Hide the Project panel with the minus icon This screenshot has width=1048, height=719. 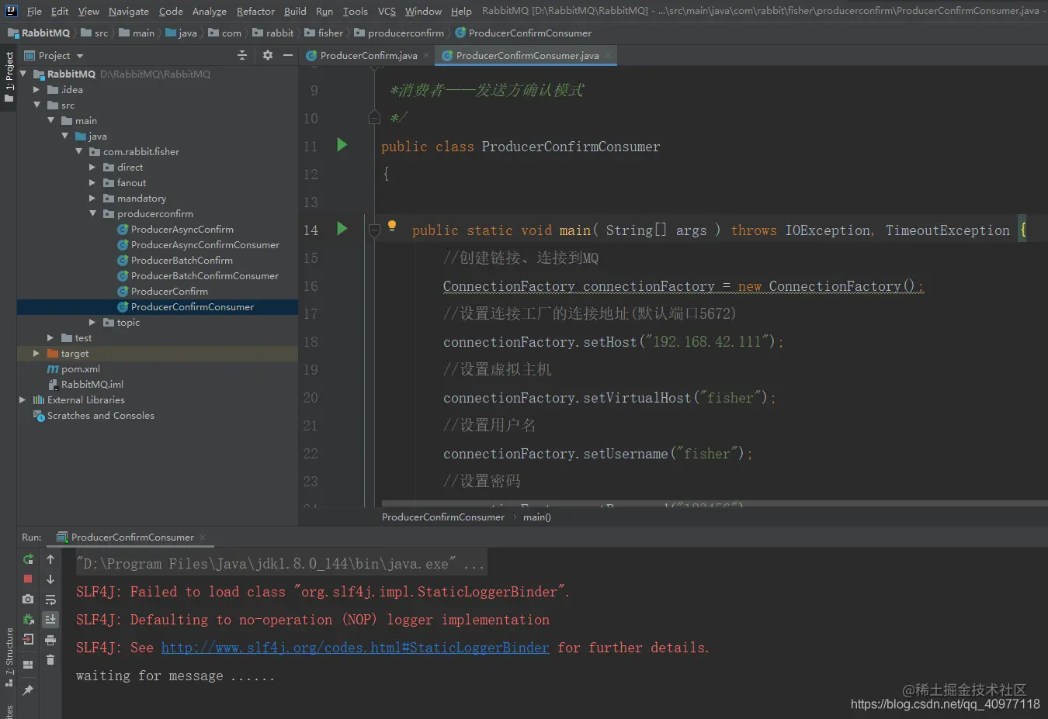point(288,55)
